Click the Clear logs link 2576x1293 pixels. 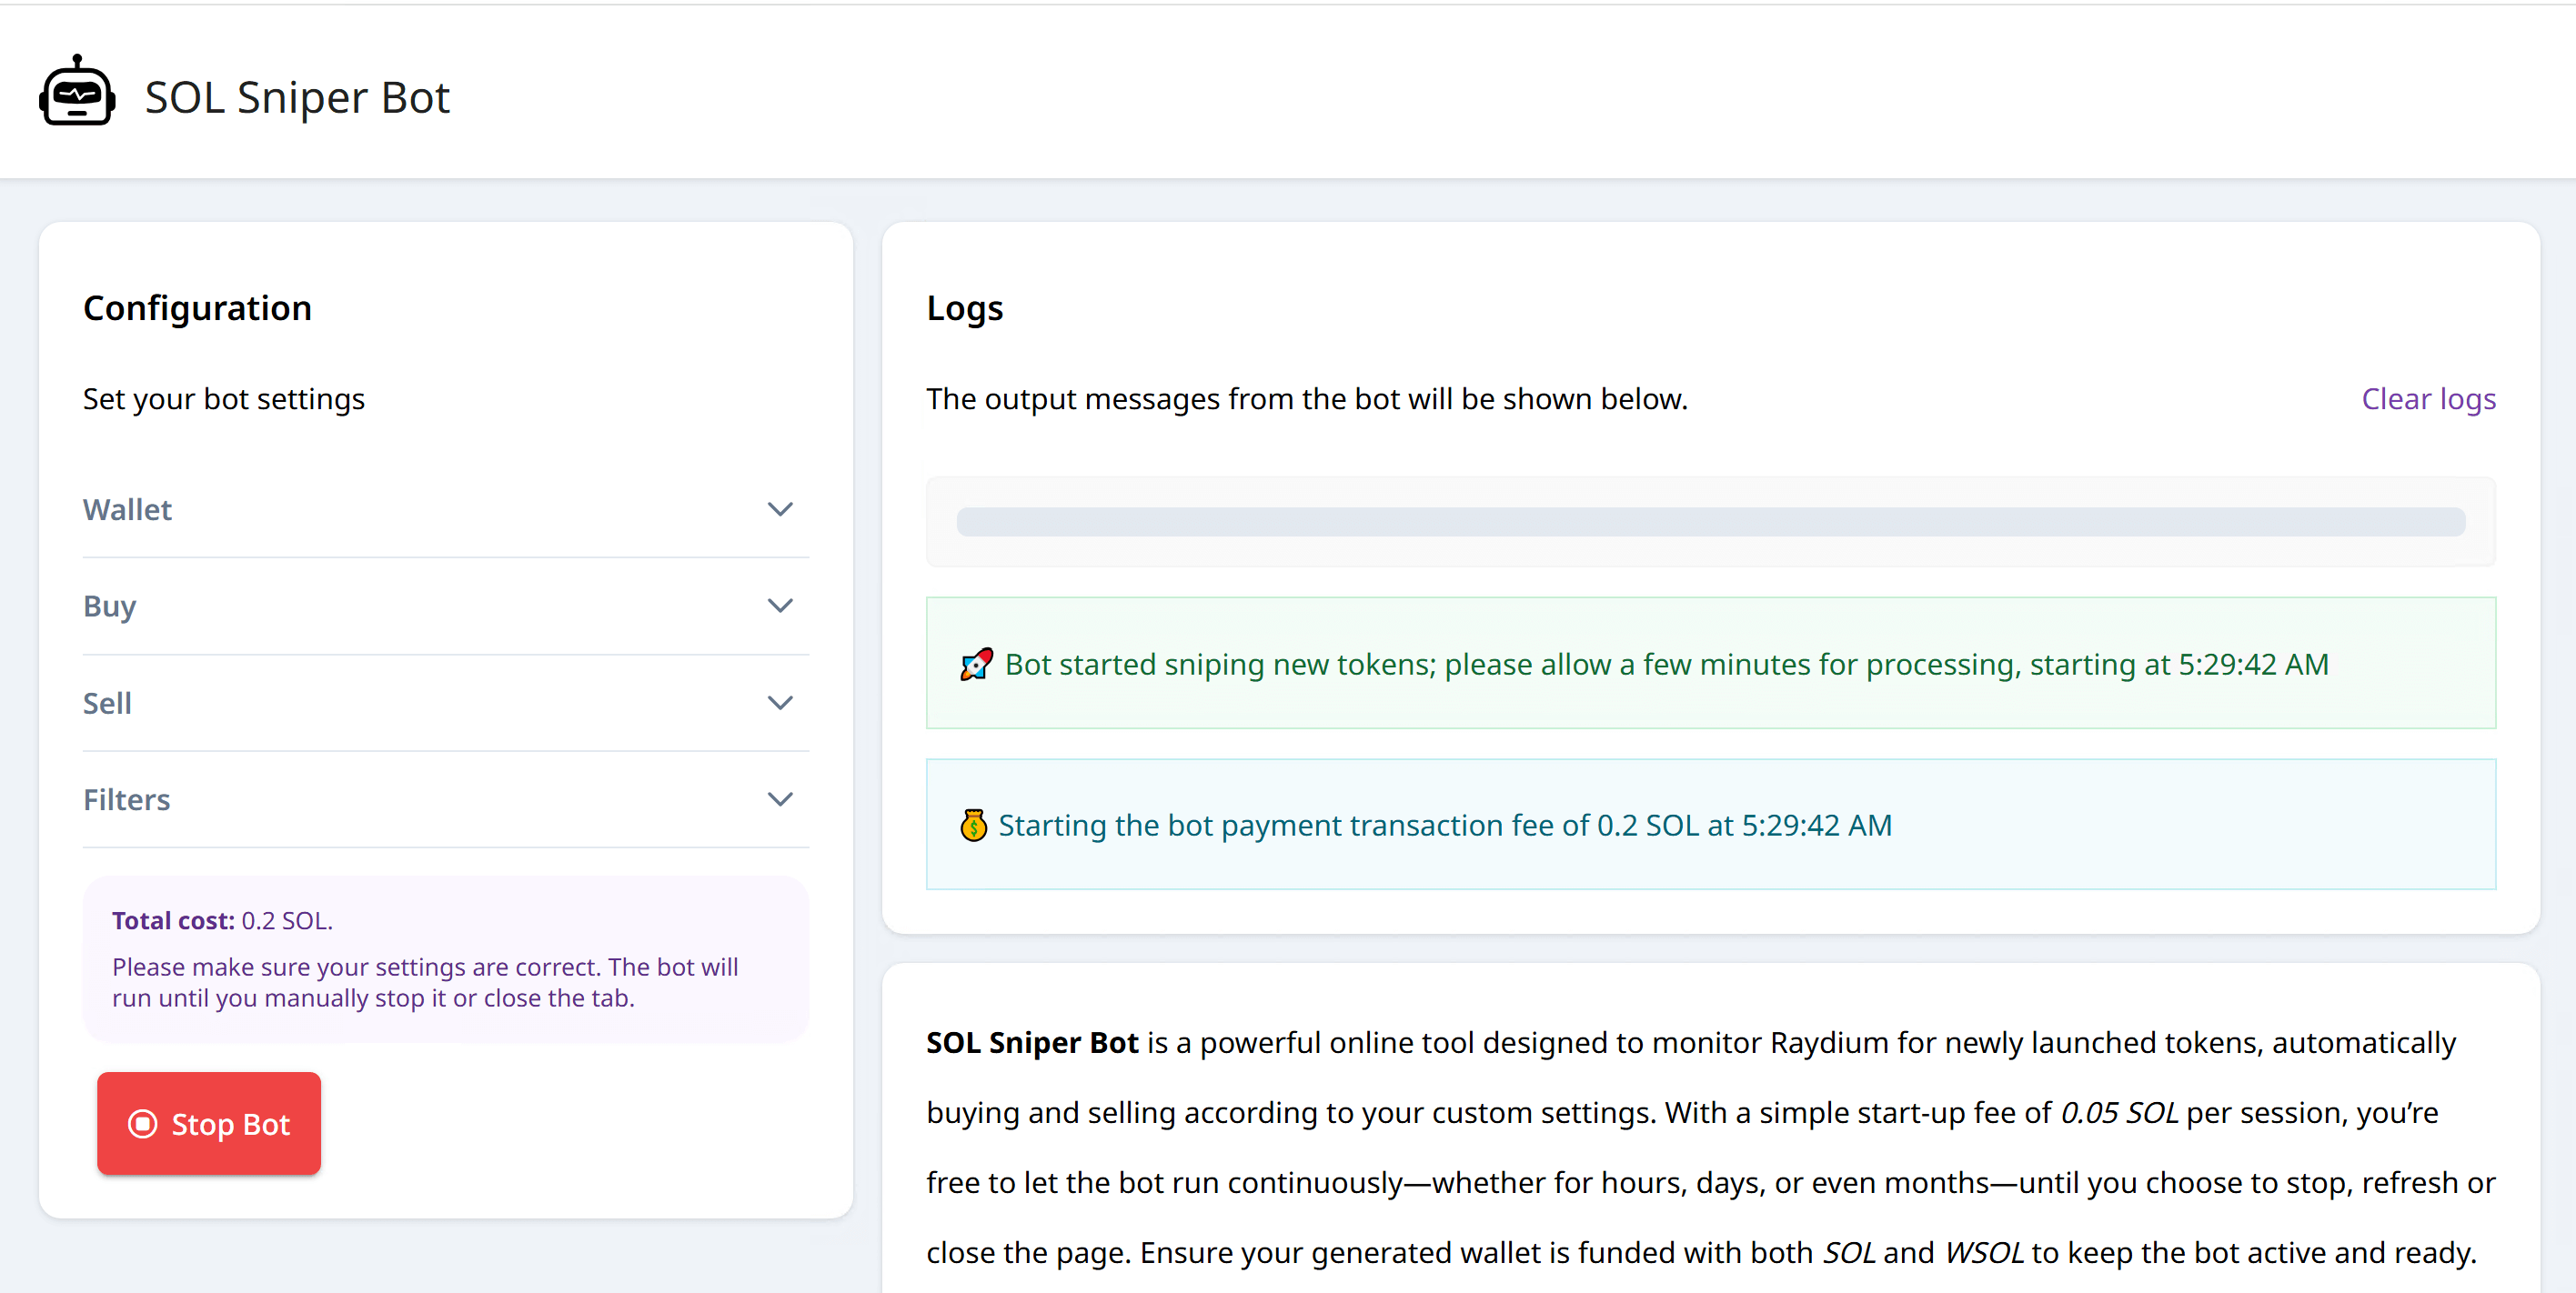[x=2428, y=399]
